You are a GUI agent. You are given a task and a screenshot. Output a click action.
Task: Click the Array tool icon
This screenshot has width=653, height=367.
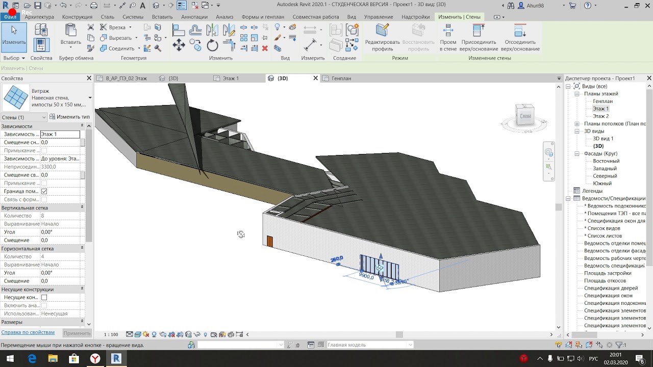pyautogui.click(x=243, y=38)
